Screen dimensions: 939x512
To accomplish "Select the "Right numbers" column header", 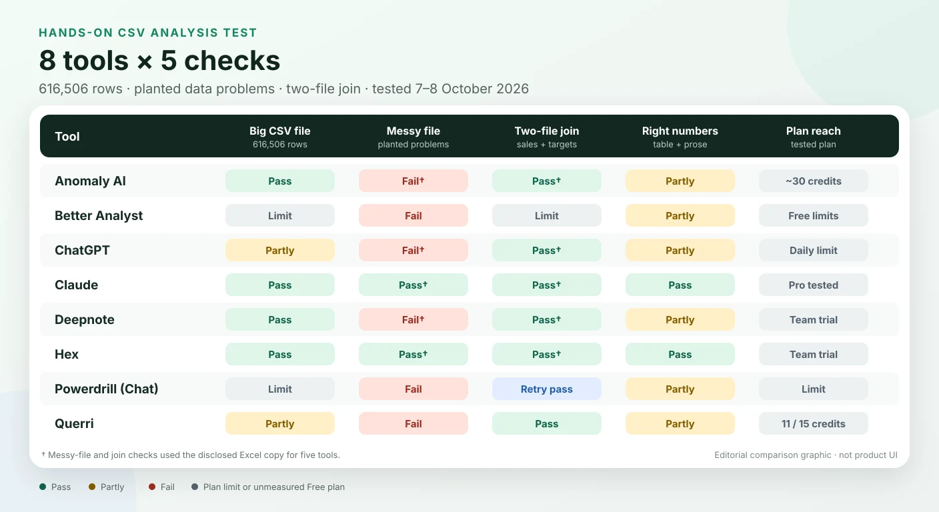I will [680, 136].
